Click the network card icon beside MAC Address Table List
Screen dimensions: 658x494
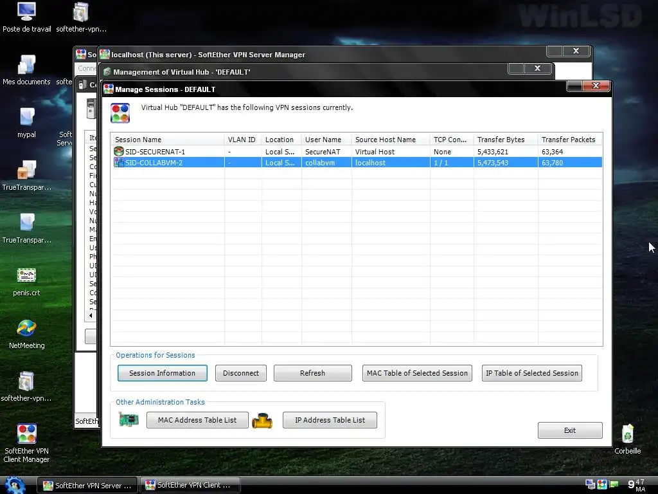[x=129, y=419]
